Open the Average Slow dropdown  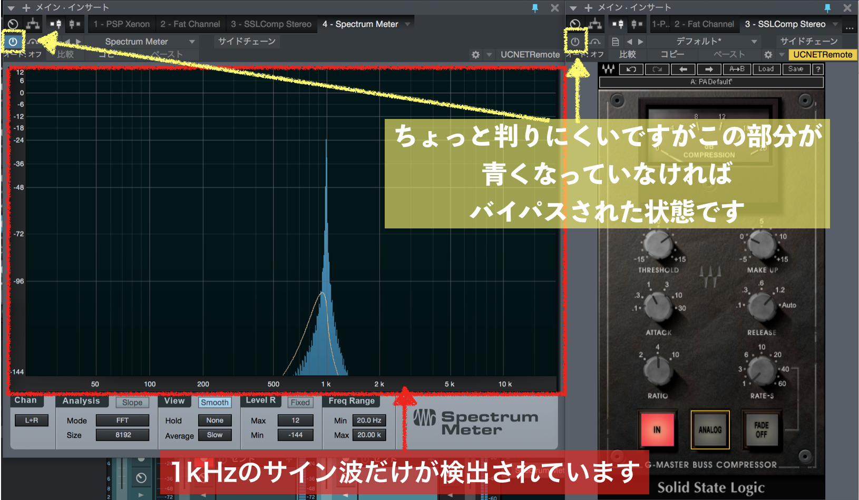tap(215, 435)
